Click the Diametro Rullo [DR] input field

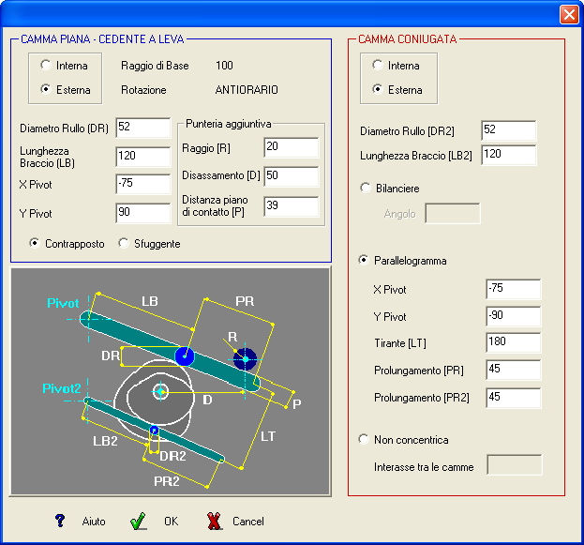point(143,128)
